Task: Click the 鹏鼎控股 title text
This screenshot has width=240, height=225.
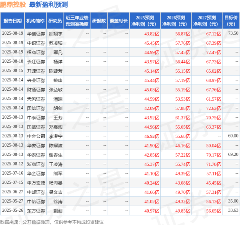Action: (x=13, y=5)
